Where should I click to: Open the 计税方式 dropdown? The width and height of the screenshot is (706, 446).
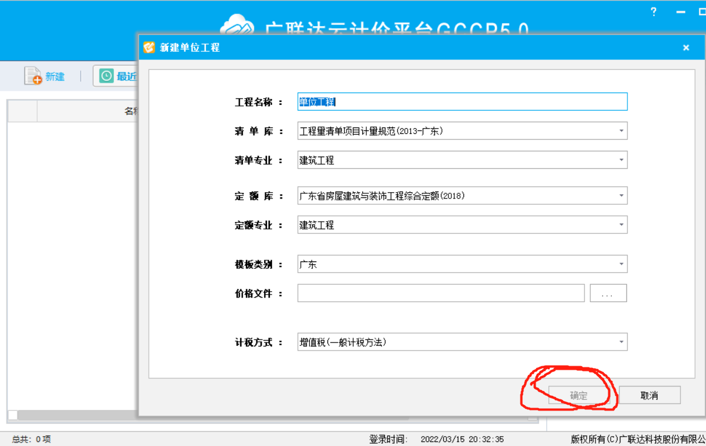462,342
